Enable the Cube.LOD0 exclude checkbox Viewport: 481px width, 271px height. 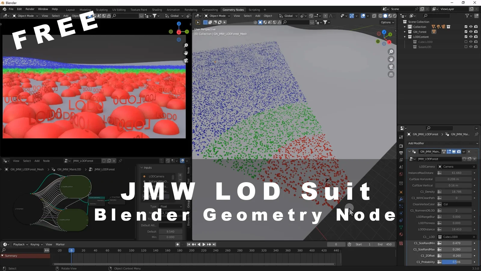pos(466,42)
